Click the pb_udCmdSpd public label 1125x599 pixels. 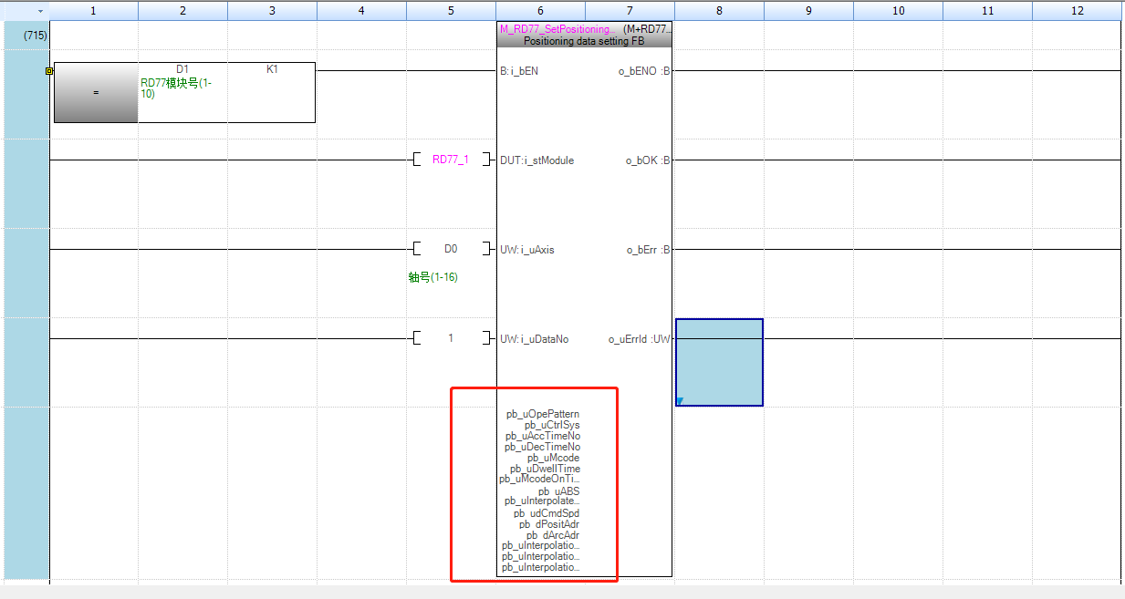tap(547, 513)
